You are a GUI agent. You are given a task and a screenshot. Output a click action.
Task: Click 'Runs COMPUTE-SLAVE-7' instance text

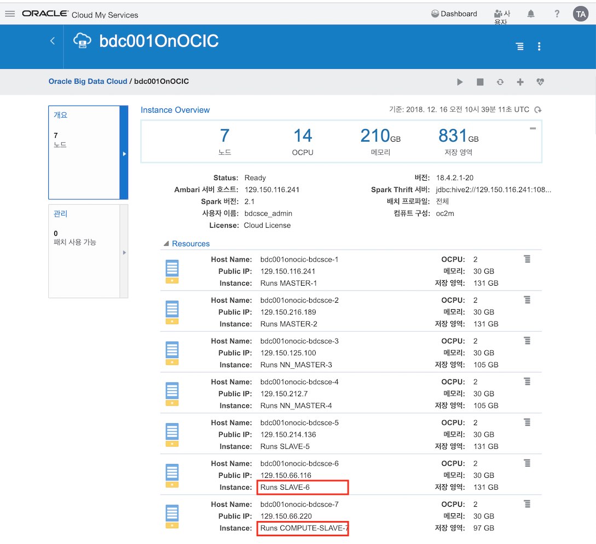pyautogui.click(x=304, y=528)
